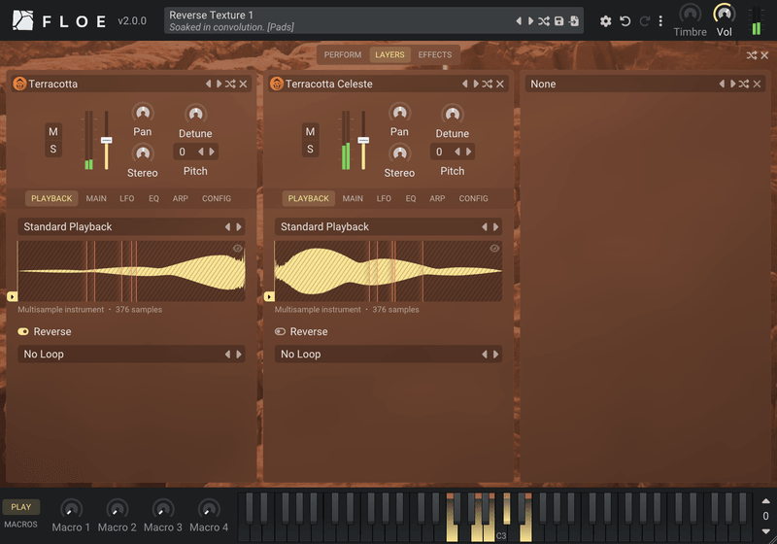Click the undo arrow icon
Image resolution: width=777 pixels, height=544 pixels.
(625, 20)
